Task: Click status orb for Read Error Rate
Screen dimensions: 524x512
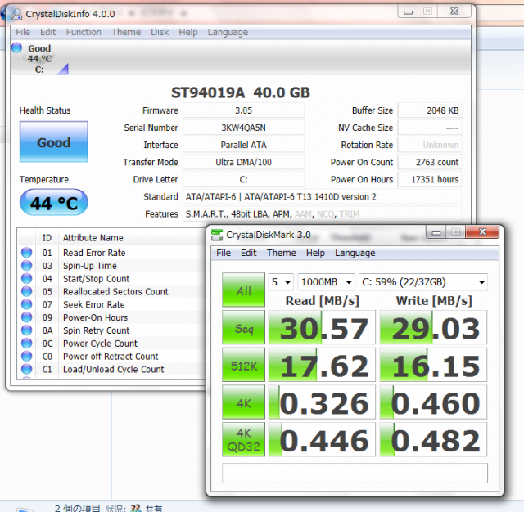Action: 27,253
